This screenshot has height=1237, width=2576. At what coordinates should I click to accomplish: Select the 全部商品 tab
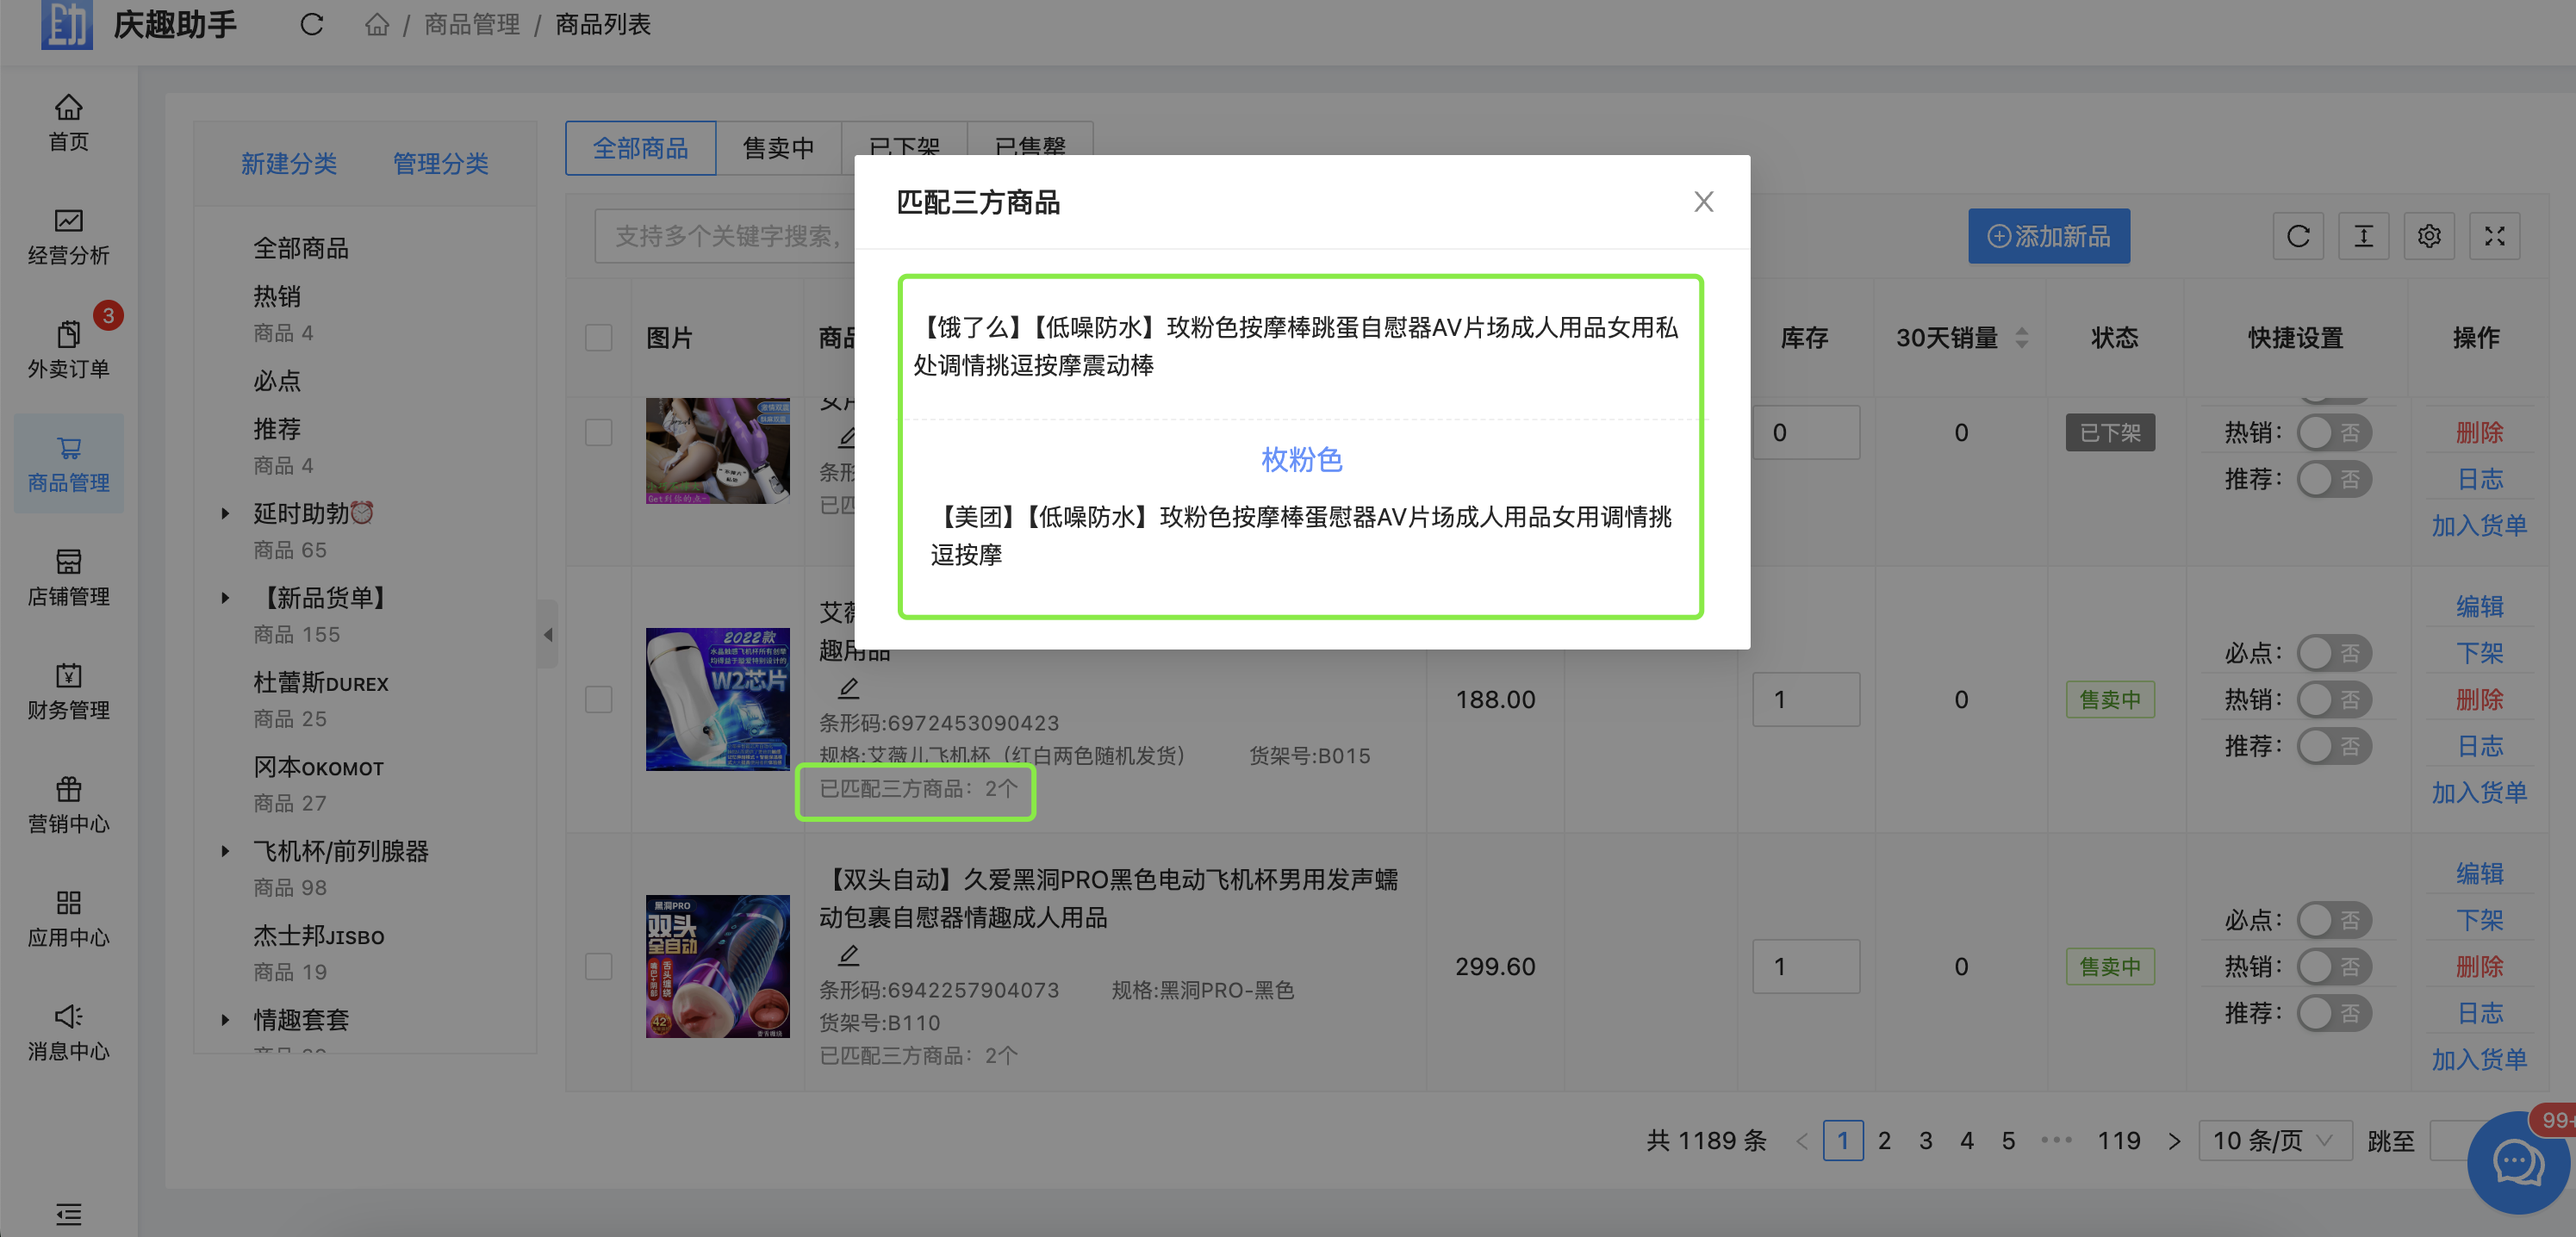[640, 148]
